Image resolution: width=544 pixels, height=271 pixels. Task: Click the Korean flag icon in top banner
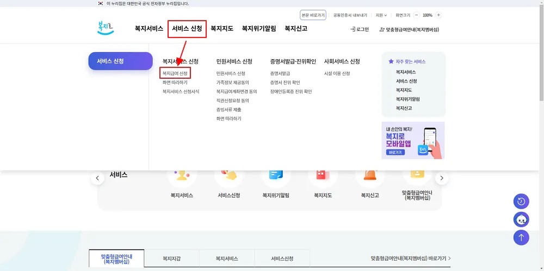click(101, 3)
